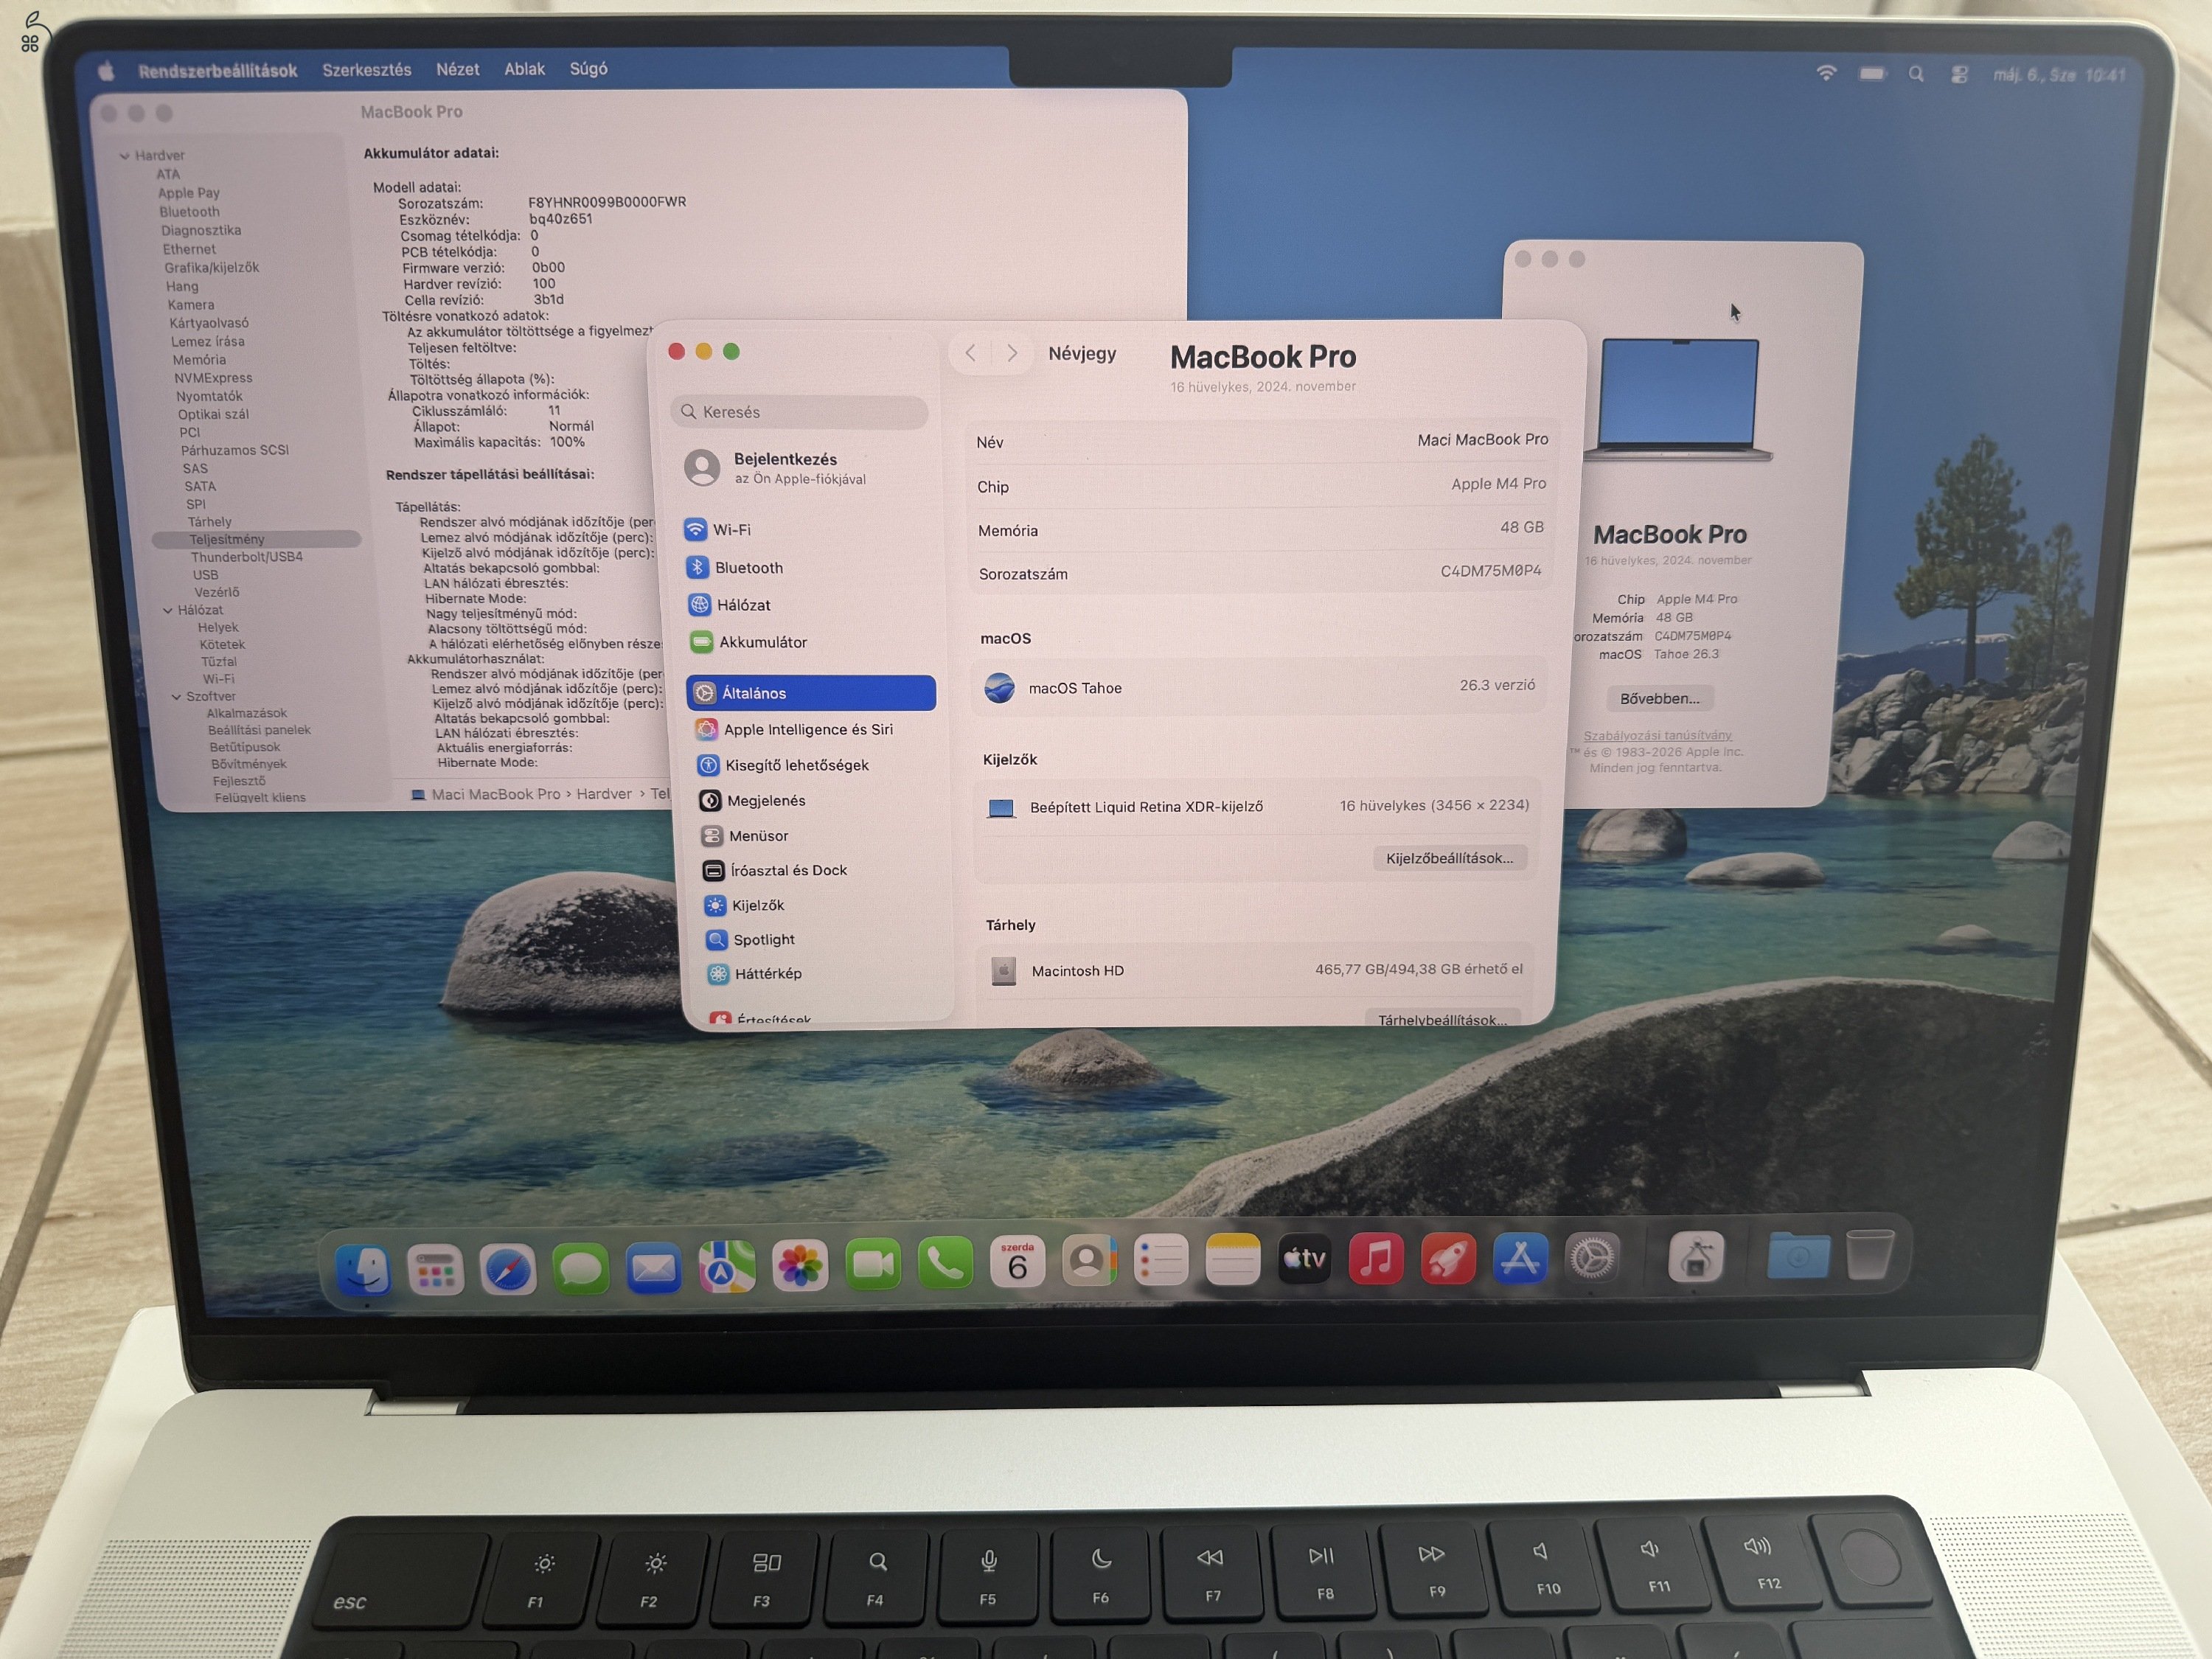The width and height of the screenshot is (2212, 1659).
Task: Click the macOS Tahoe version row
Action: [x=1259, y=687]
